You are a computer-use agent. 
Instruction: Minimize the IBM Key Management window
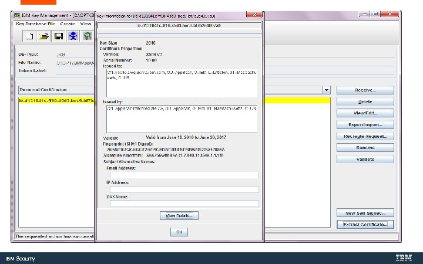tap(364, 14)
